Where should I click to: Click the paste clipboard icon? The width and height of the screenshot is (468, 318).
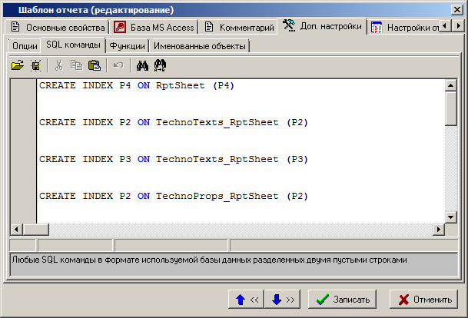point(94,66)
